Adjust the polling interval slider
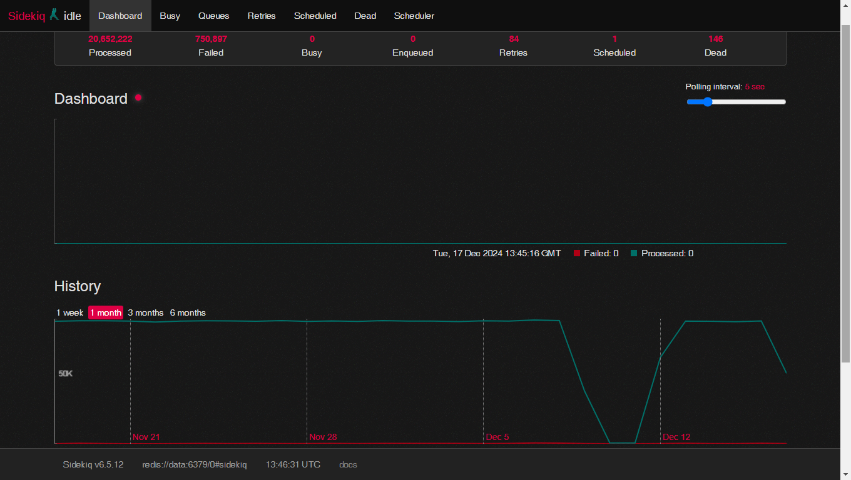The height and width of the screenshot is (480, 851). 736,102
